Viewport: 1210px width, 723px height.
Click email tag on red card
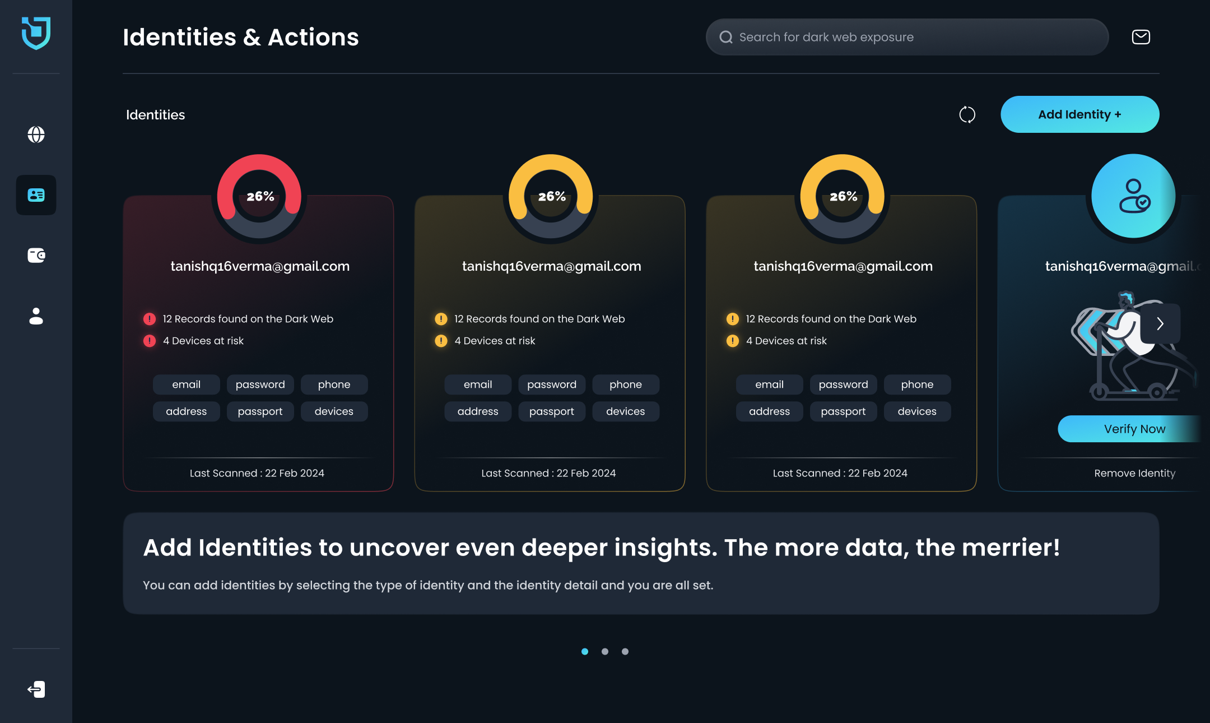(x=187, y=384)
